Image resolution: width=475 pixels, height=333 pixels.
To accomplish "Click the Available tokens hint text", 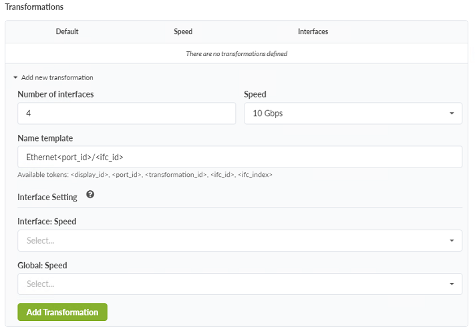I will click(145, 175).
